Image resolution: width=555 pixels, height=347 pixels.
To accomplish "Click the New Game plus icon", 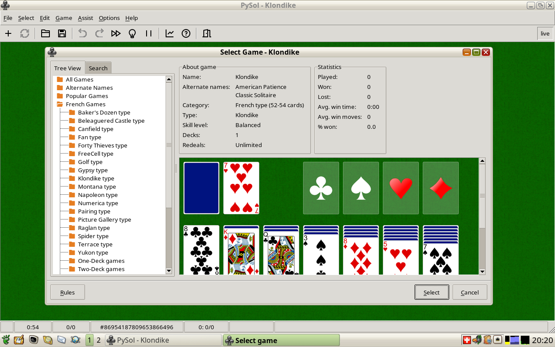I will (8, 33).
